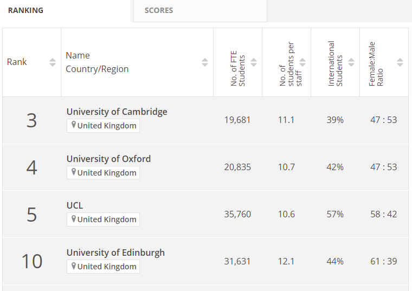Viewport: 412px width, 291px height.
Task: Sort by International Students arrows
Action: tap(351, 62)
